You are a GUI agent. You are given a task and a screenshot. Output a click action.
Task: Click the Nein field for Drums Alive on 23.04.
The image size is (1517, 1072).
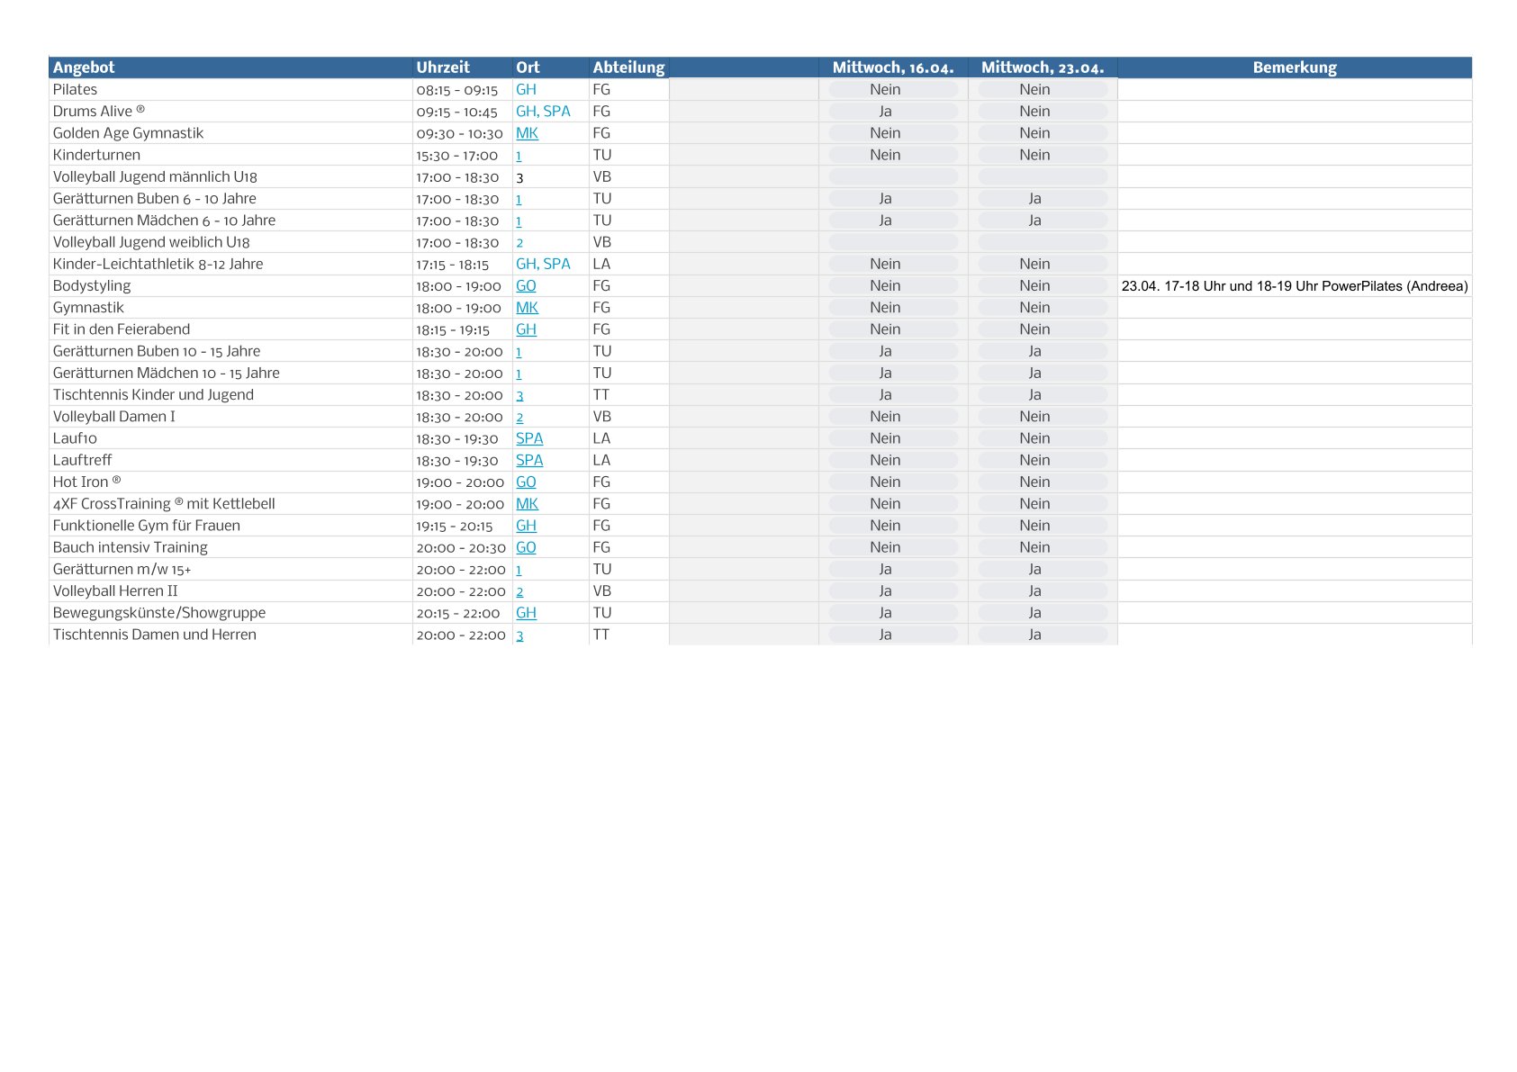1043,112
